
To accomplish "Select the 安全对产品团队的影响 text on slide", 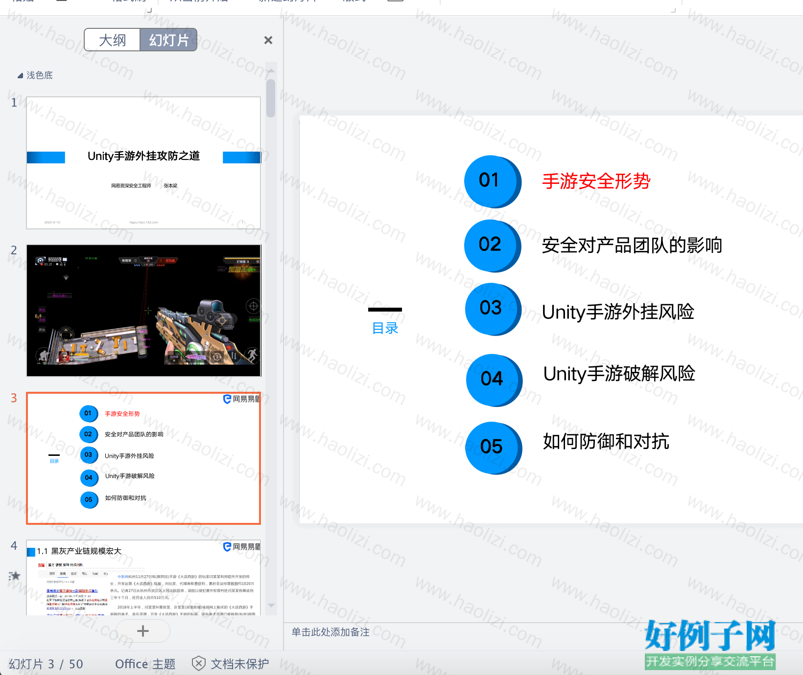I will point(632,245).
